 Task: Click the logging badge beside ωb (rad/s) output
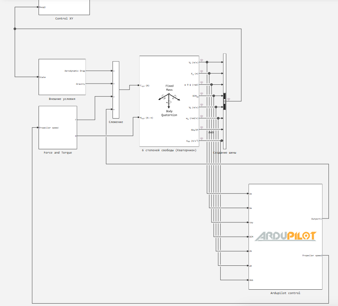pyautogui.click(x=202, y=116)
